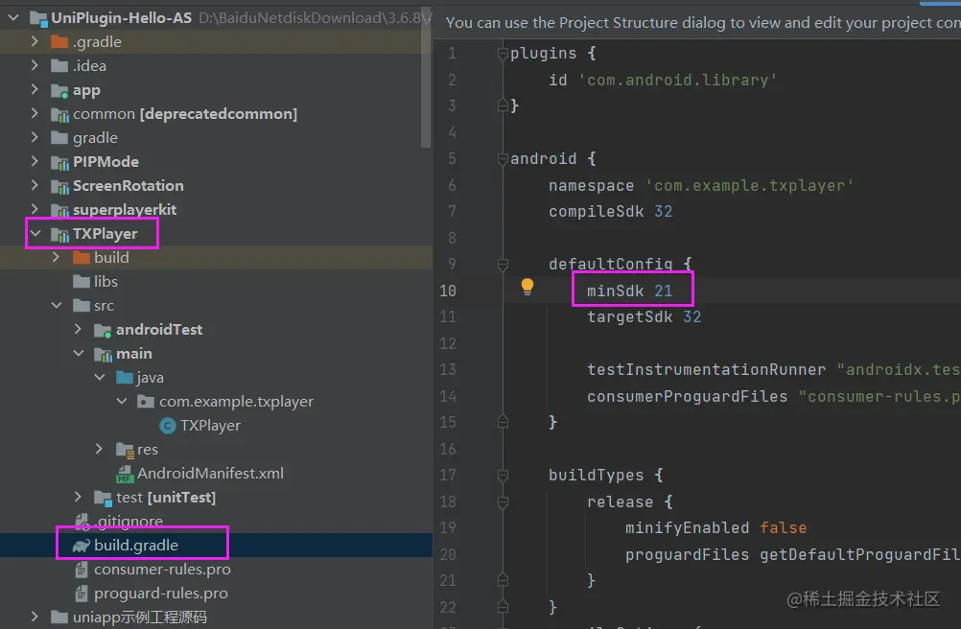Select the libs folder

tap(105, 281)
